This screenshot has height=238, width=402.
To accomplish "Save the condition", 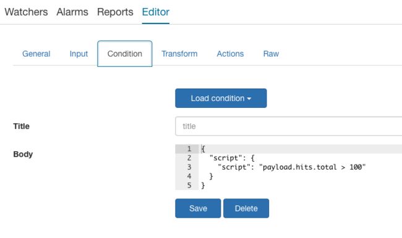I will pos(198,208).
